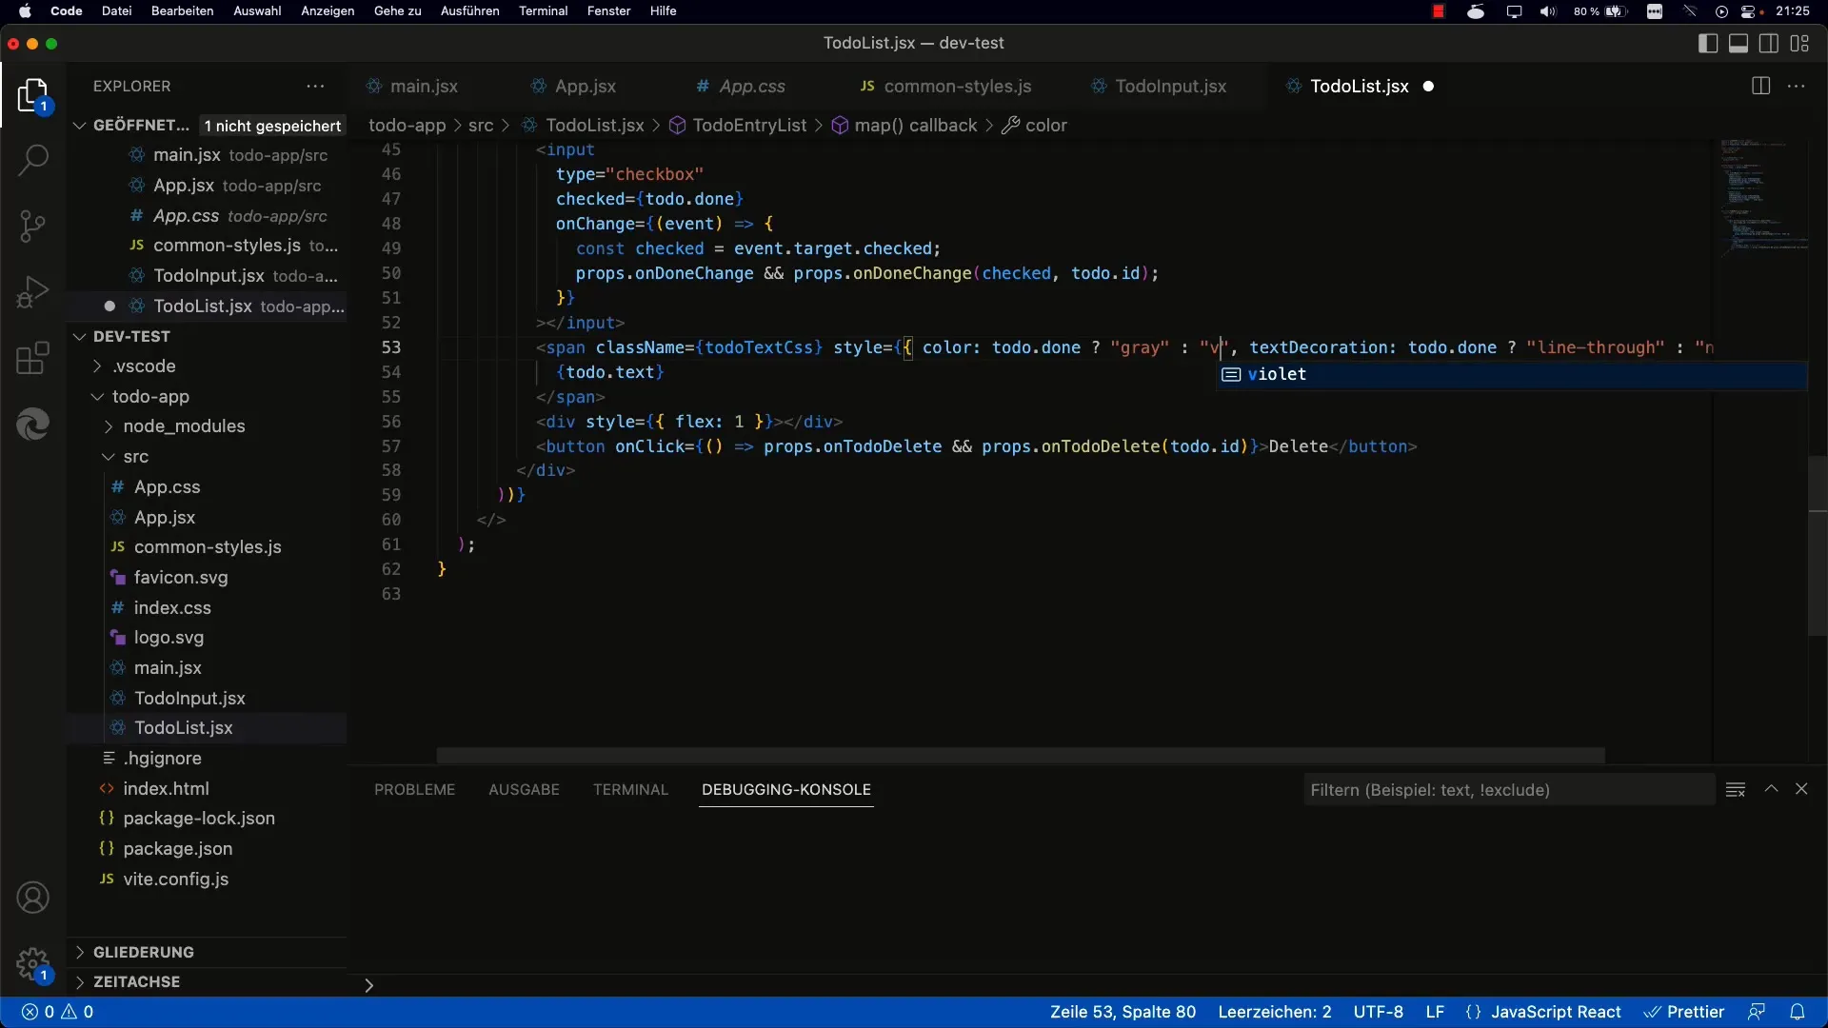1828x1028 pixels.
Task: Toggle bottom panel layout icon
Action: (x=1739, y=43)
